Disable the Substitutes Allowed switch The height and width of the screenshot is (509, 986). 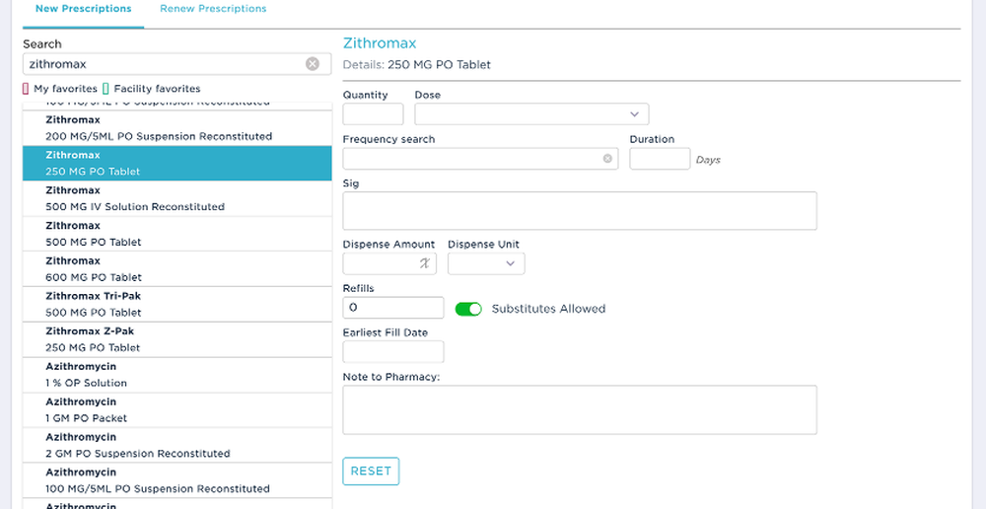click(468, 309)
